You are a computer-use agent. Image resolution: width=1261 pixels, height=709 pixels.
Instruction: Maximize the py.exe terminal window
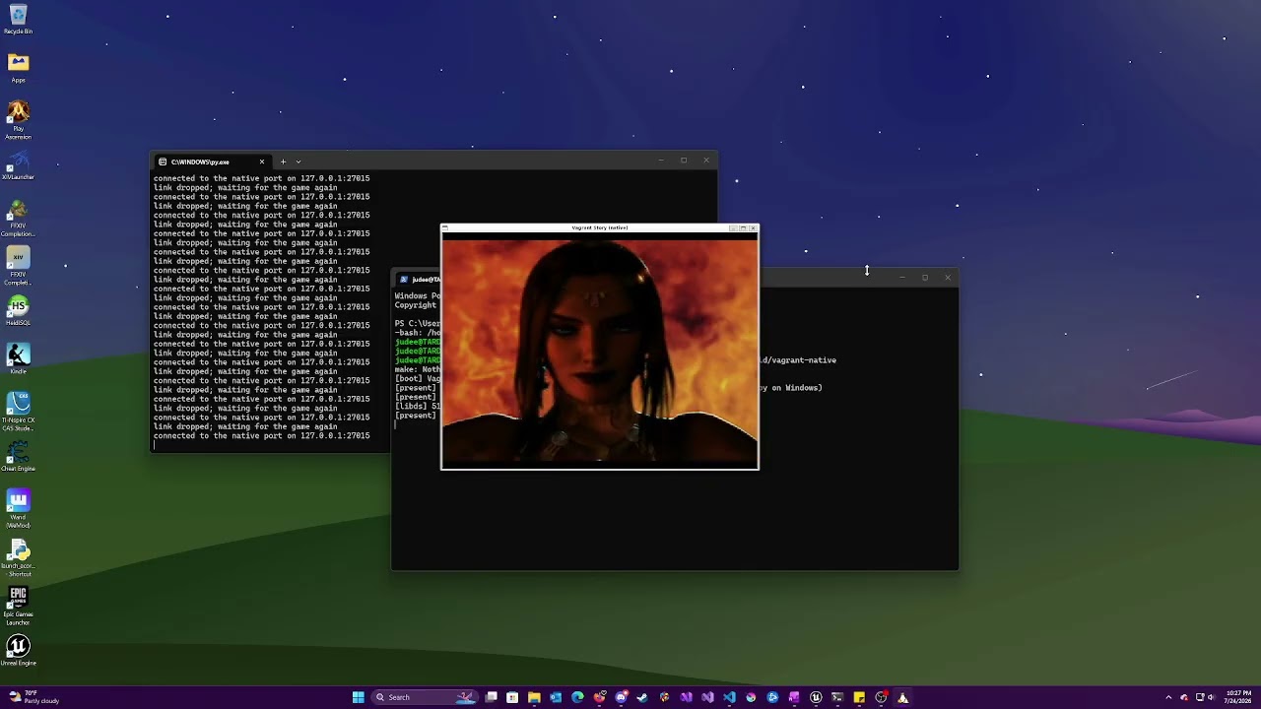[x=683, y=161]
